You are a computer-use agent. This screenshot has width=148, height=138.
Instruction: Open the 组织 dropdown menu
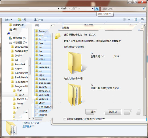8,20
